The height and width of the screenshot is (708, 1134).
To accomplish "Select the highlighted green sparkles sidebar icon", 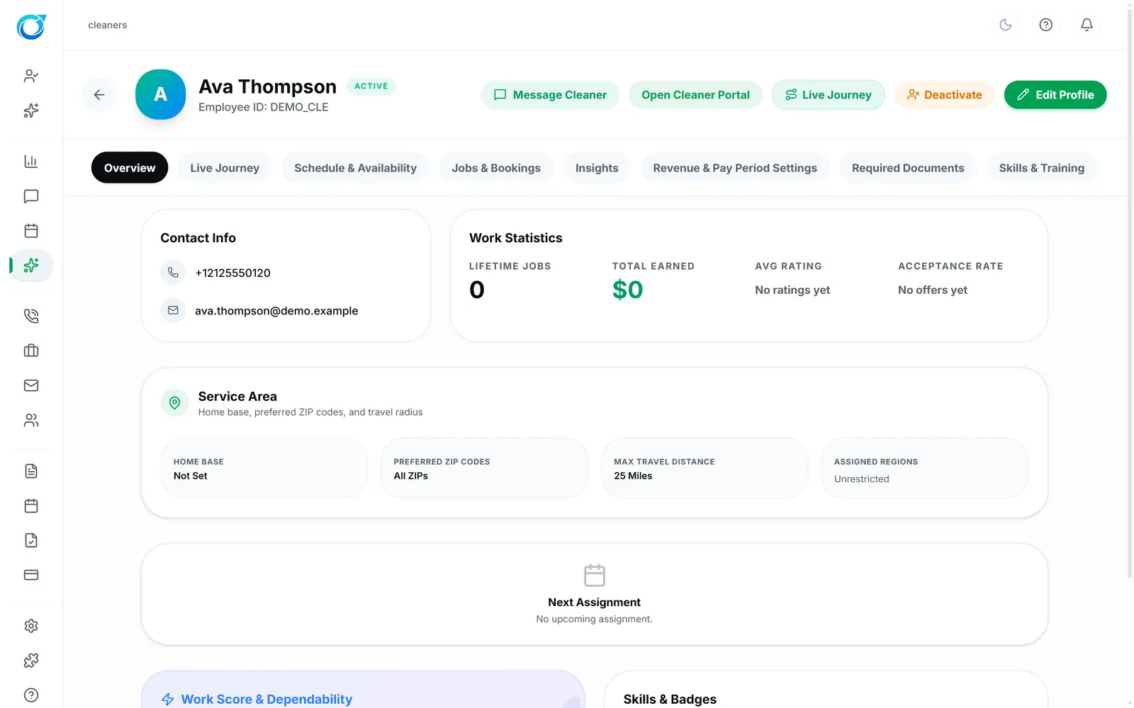I will tap(31, 265).
